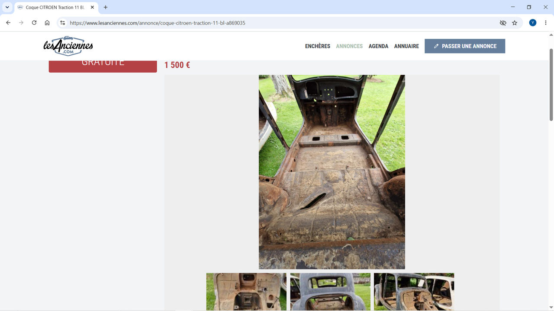Reload the current page
This screenshot has height=311, width=554.
(34, 23)
